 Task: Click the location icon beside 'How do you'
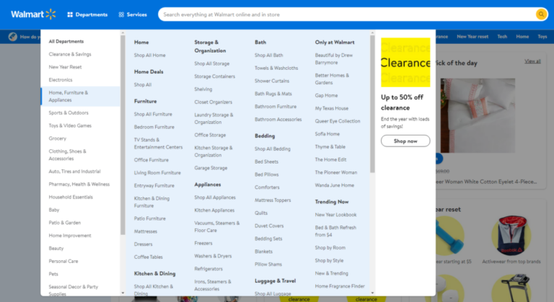14,36
